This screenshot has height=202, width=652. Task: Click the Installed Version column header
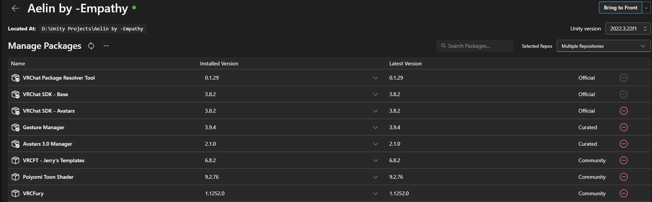click(219, 63)
